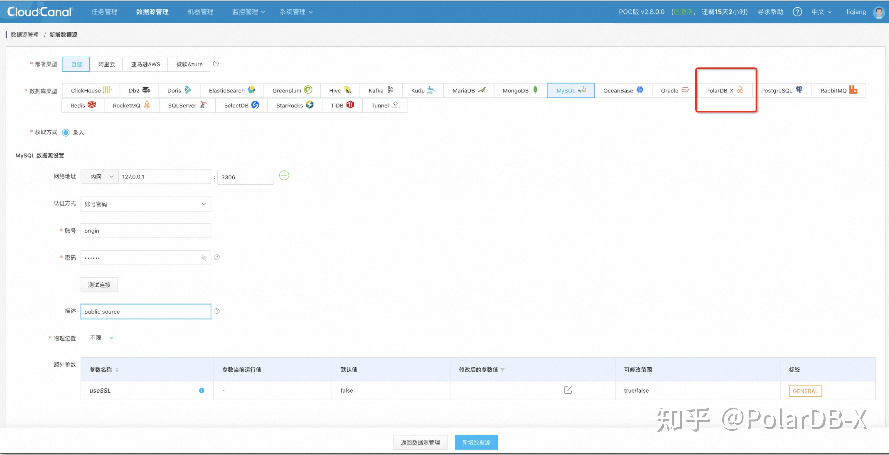This screenshot has height=455, width=889.
Task: Click the 测试连接 button
Action: click(99, 285)
